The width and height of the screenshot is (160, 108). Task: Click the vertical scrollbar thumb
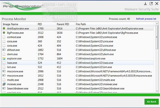point(157,37)
